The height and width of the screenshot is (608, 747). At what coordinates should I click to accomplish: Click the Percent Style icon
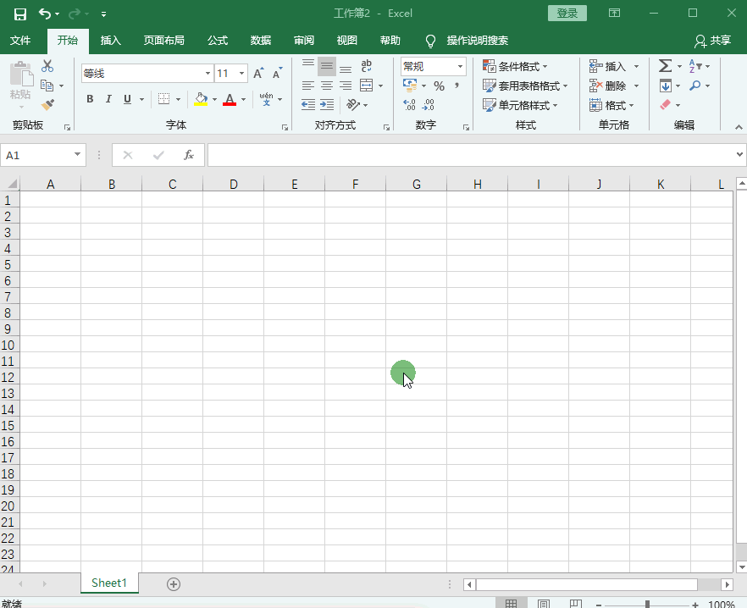[x=439, y=86]
